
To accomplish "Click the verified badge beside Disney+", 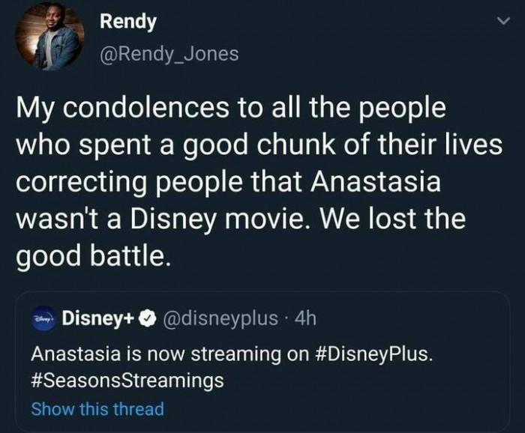I will 148,320.
